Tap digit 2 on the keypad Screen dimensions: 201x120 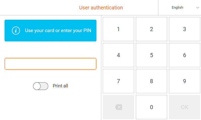pos(152,29)
